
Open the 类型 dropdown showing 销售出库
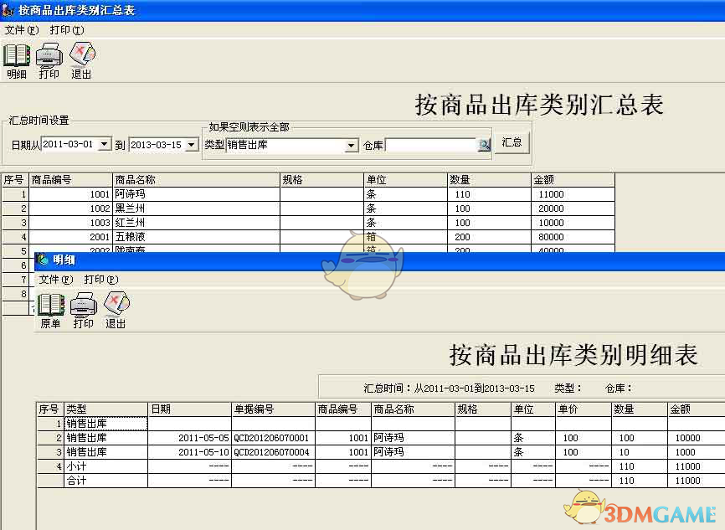coord(352,144)
